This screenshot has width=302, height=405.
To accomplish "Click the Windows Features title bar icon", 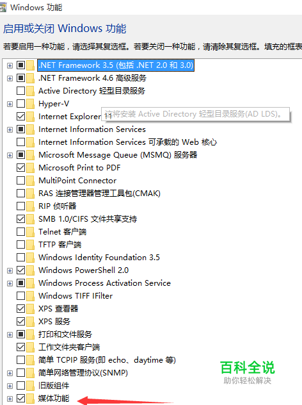I will [3, 8].
